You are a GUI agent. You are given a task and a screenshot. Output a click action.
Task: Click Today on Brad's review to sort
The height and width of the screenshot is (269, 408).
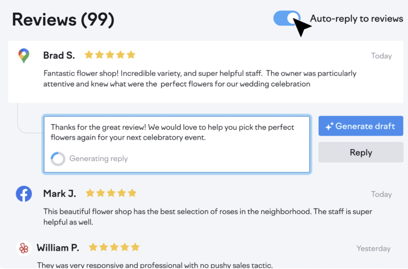click(381, 56)
